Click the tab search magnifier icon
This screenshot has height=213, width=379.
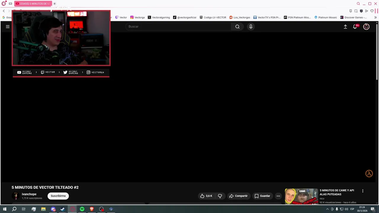point(358,4)
